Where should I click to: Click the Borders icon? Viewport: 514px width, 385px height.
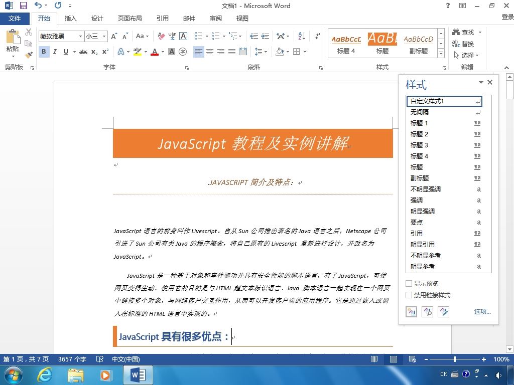pyautogui.click(x=297, y=52)
